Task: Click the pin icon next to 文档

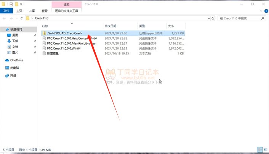Action: point(35,47)
